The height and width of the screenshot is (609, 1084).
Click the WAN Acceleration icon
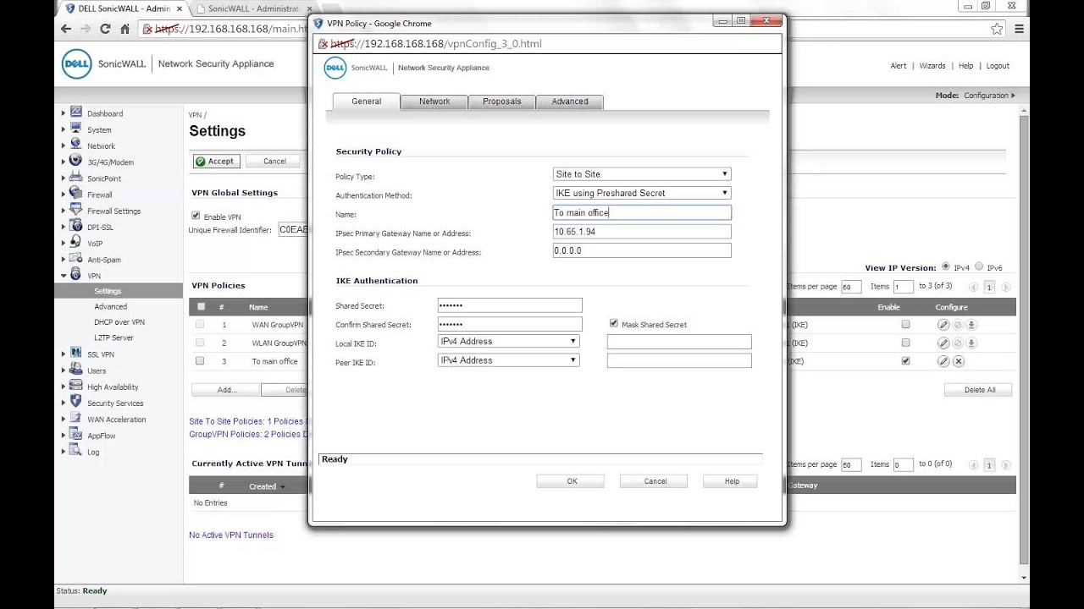[76, 418]
